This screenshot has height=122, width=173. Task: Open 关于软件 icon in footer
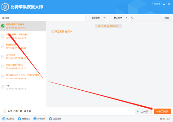[x=35, y=119]
